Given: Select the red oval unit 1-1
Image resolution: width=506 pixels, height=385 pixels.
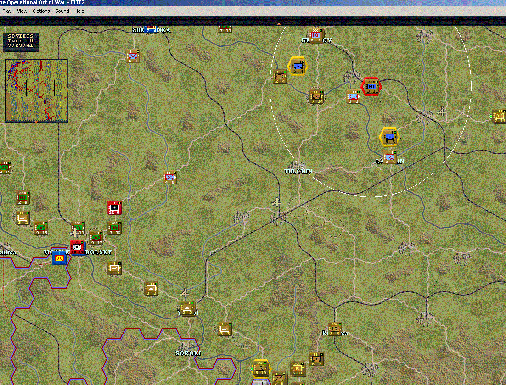Looking at the screenshot, I should click(x=353, y=96).
